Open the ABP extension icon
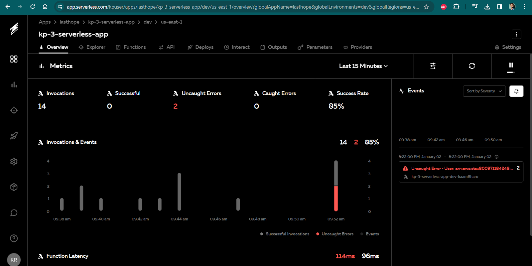 (x=444, y=7)
